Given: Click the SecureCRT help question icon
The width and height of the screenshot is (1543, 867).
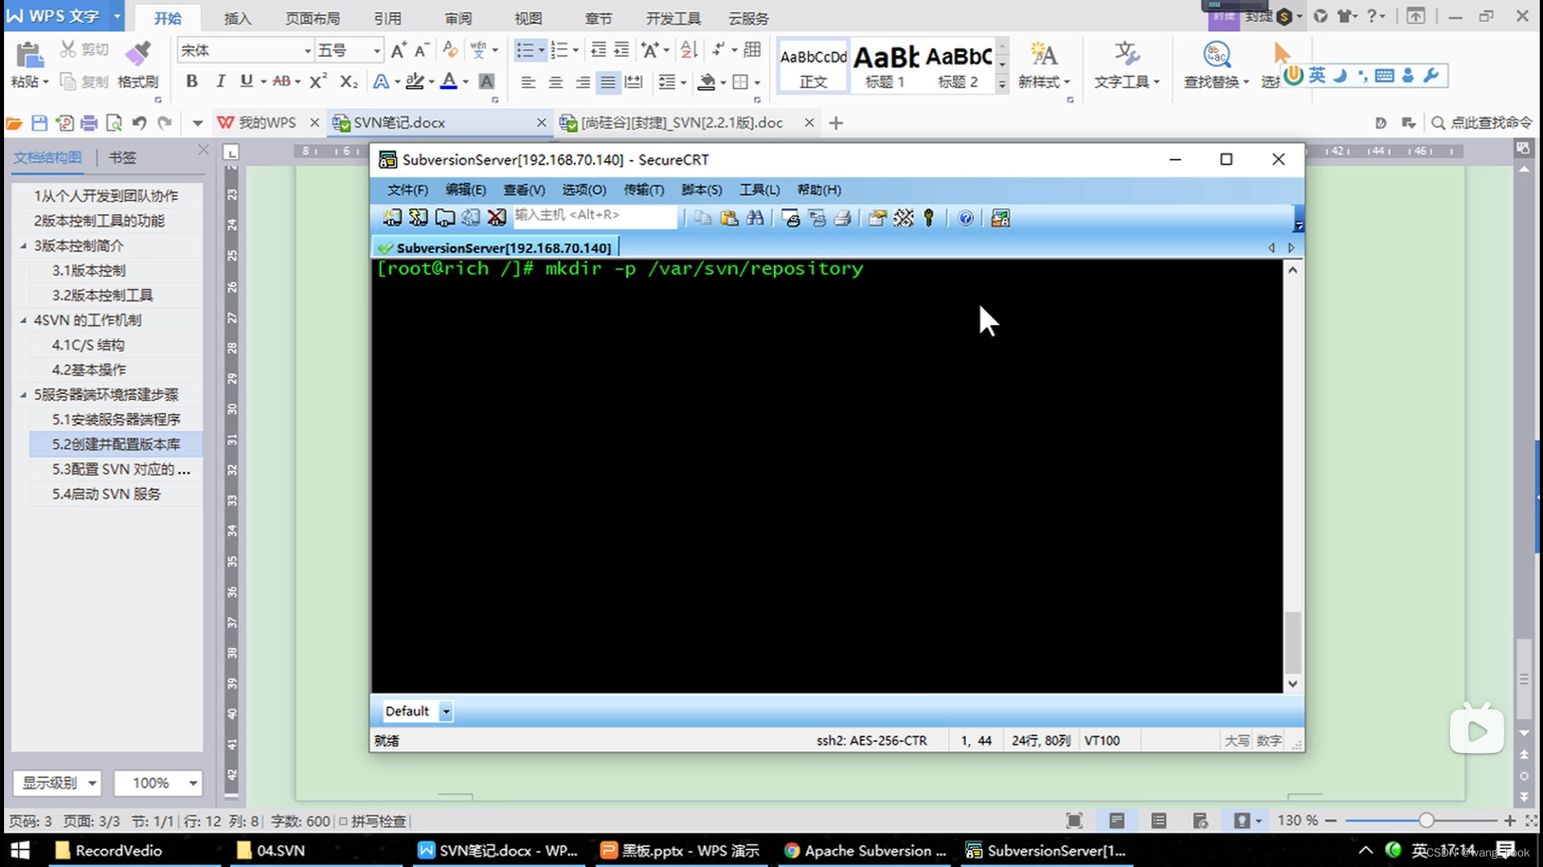Looking at the screenshot, I should point(965,218).
